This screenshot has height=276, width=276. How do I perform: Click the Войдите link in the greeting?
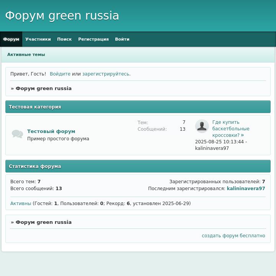pyautogui.click(x=60, y=74)
